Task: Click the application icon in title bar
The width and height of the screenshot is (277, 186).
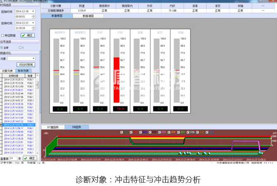Action: pyautogui.click(x=1, y=1)
